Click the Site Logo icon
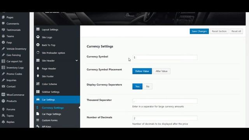 38,37
